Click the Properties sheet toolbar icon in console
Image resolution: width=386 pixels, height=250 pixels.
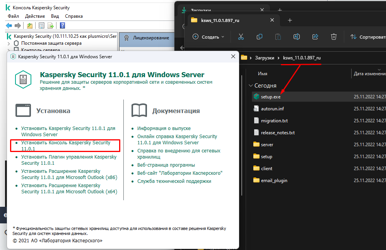tap(42, 25)
